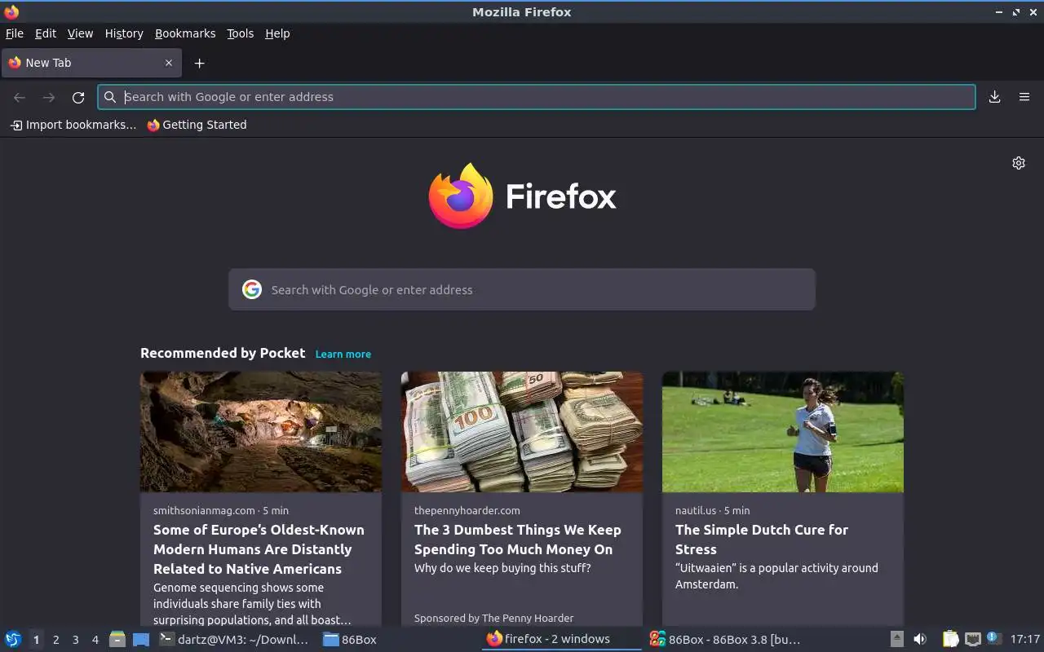Image resolution: width=1044 pixels, height=652 pixels.
Task: Click nautil.us source text
Action: 696,510
